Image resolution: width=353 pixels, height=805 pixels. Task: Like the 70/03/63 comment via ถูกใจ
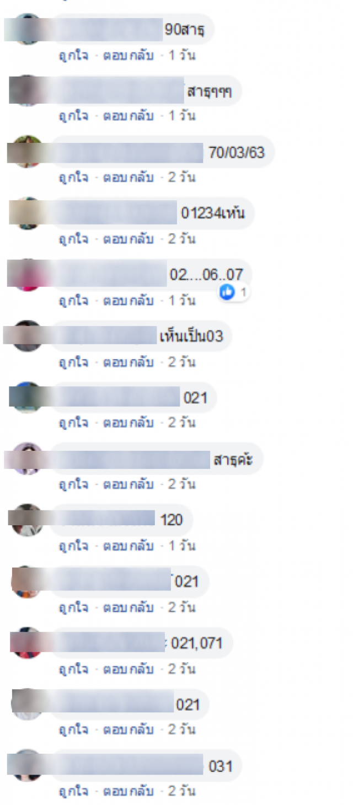73,178
